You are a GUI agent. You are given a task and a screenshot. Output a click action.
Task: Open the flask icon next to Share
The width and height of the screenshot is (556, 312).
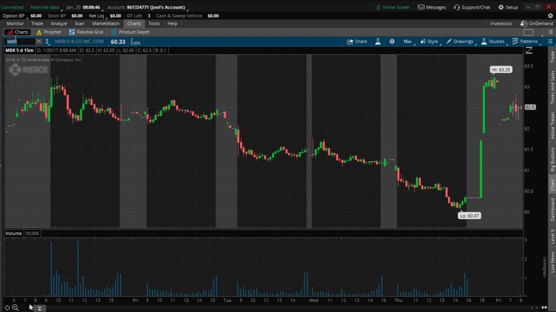(378, 42)
